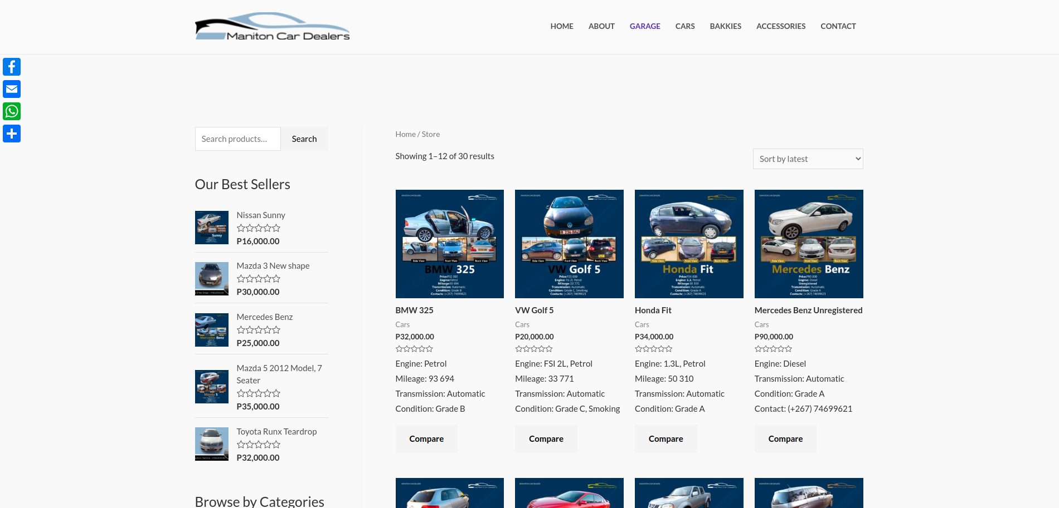
Task: Open BMW 325 title link
Action: point(414,310)
